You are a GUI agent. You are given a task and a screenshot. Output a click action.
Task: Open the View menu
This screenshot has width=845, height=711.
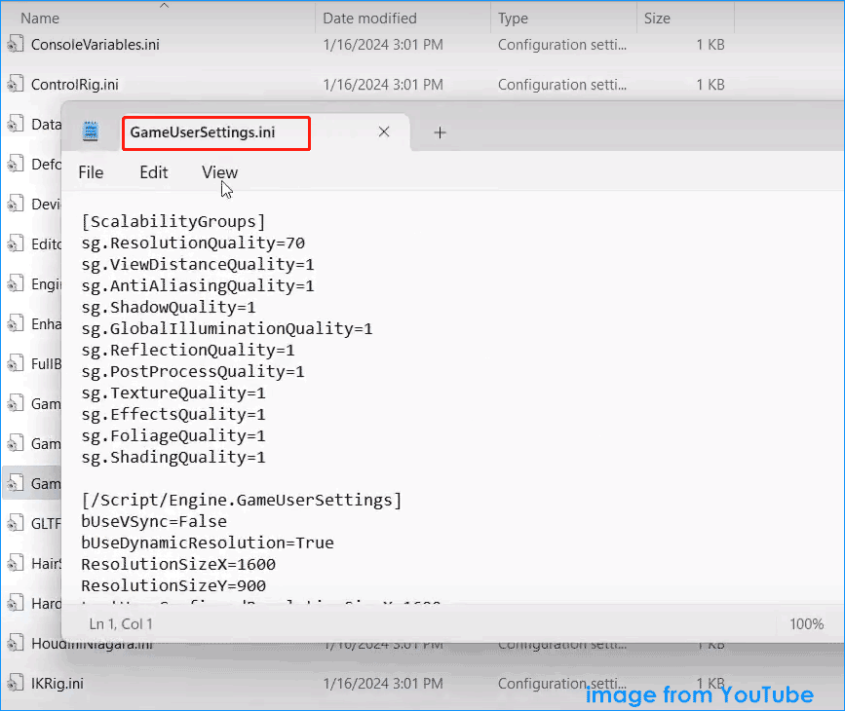[x=218, y=171]
